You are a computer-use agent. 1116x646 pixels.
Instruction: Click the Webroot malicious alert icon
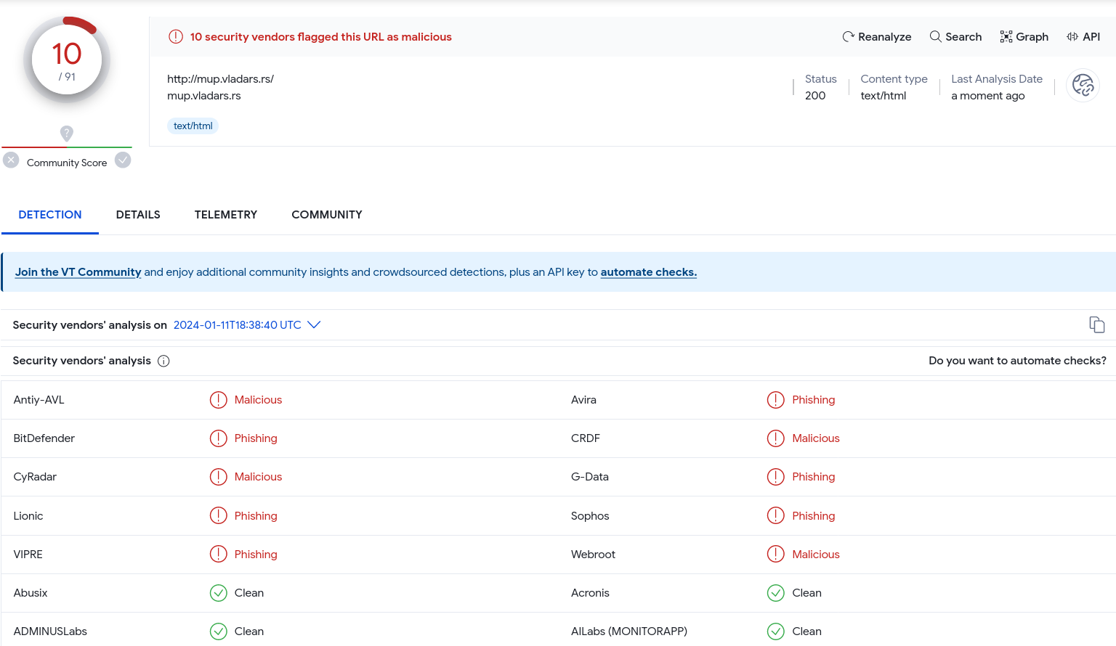coord(776,554)
